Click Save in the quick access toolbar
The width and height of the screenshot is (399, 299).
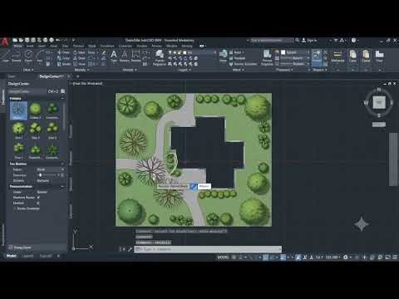(27, 40)
